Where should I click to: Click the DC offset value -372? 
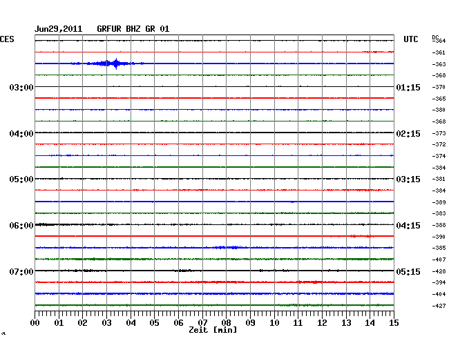point(439,144)
